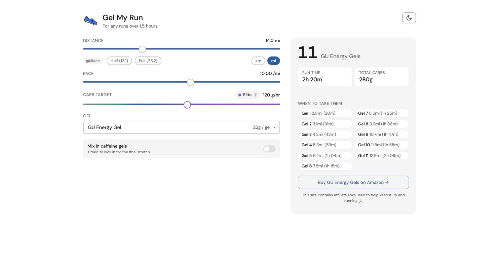This screenshot has width=499, height=273.
Task: Click the Gel 1 2.0mi schedule chip
Action: coord(325,113)
